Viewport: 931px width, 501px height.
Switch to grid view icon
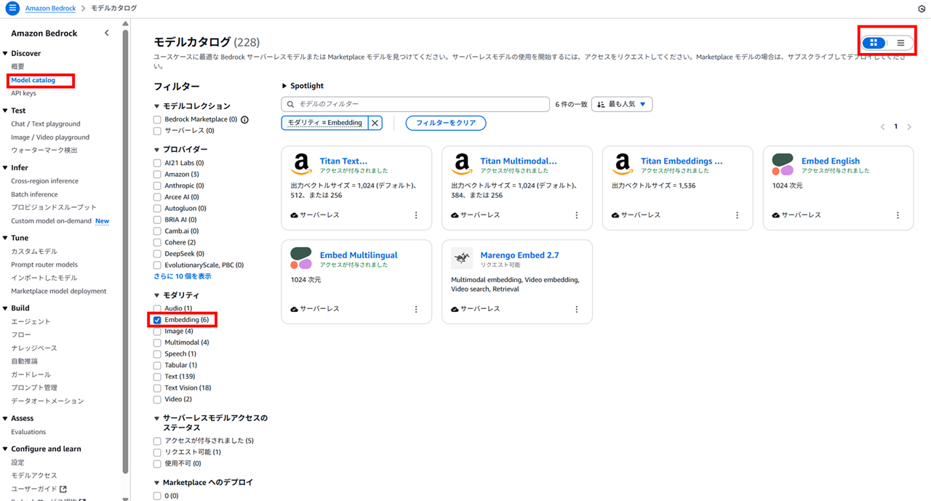click(874, 43)
